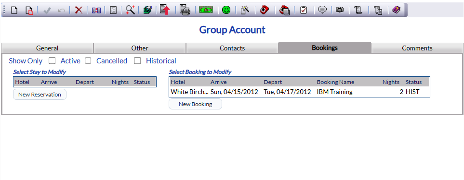Open help with the purple book icon

click(396, 10)
